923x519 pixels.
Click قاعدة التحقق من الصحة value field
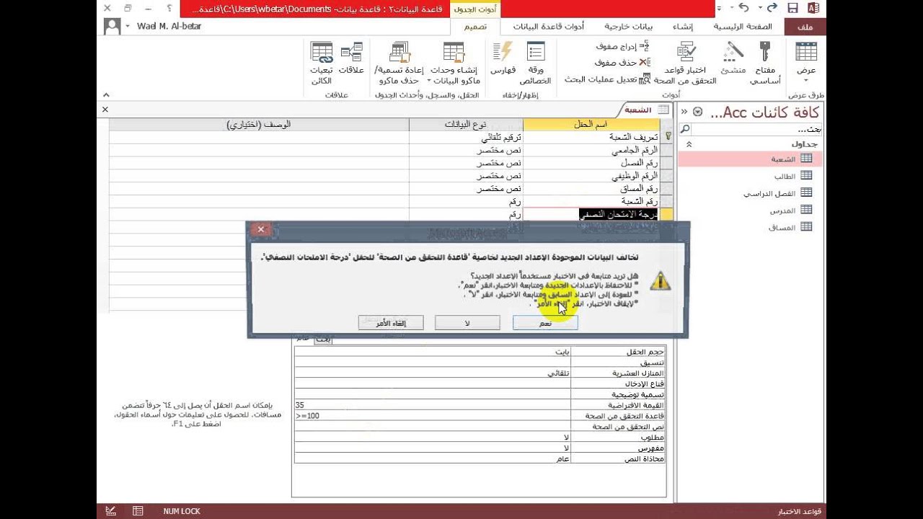coord(433,416)
